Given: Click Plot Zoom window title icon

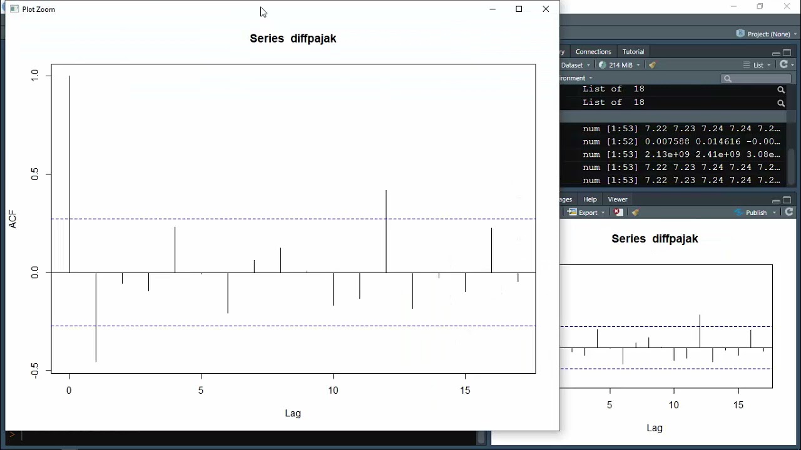Looking at the screenshot, I should pyautogui.click(x=14, y=9).
